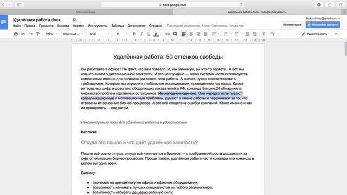Viewport: 347px width, 195px height.
Task: Toggle underline formatting
Action: coord(149,34)
